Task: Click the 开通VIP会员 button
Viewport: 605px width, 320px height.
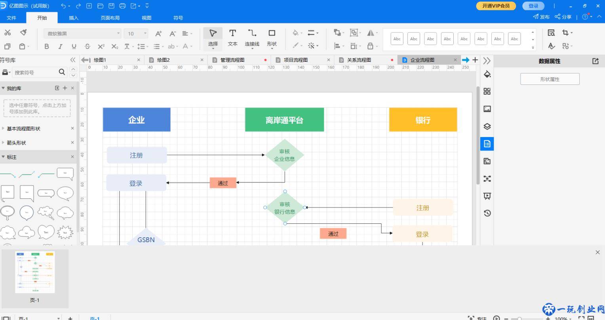Action: (496, 6)
